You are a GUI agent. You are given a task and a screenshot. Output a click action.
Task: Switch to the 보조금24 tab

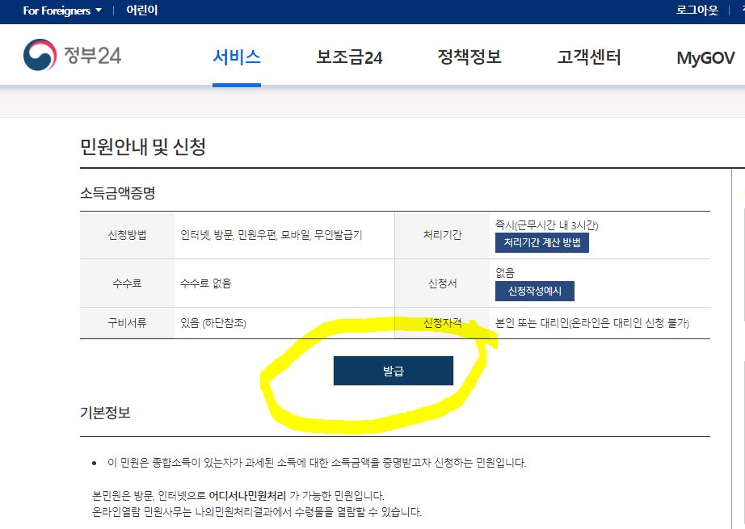[x=351, y=57]
